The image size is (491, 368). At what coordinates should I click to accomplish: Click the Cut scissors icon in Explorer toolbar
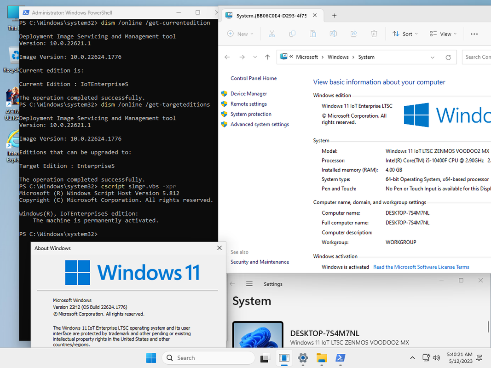pyautogui.click(x=272, y=34)
